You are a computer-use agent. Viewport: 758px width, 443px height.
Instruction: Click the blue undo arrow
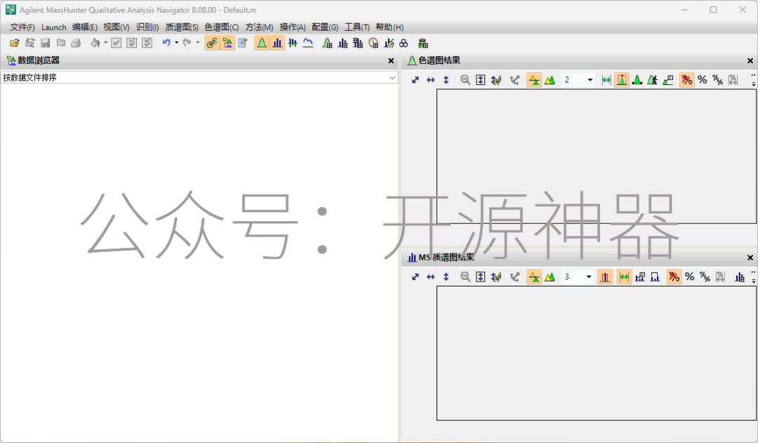(166, 43)
